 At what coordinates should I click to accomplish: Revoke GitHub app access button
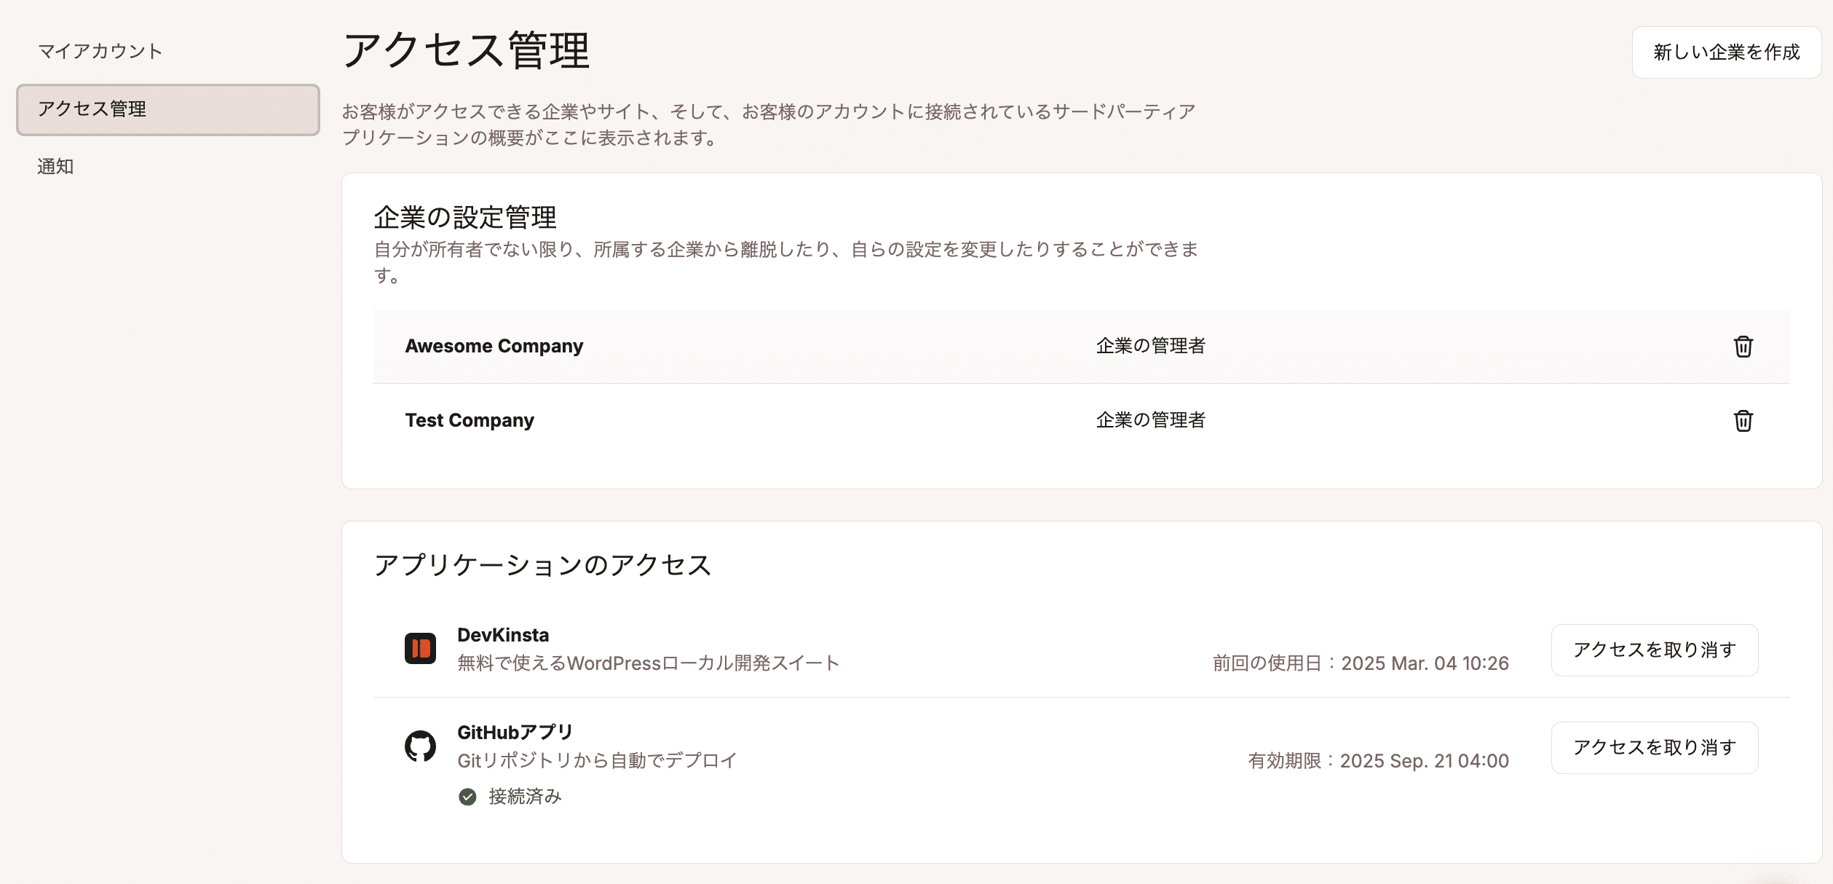(1654, 747)
